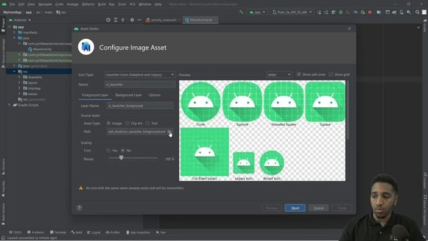Screen dimensions: 428x241
Task: Select the Foreground Layer tab
Action: coord(95,95)
